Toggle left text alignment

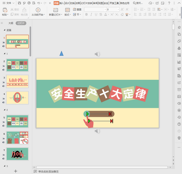[136, 15]
